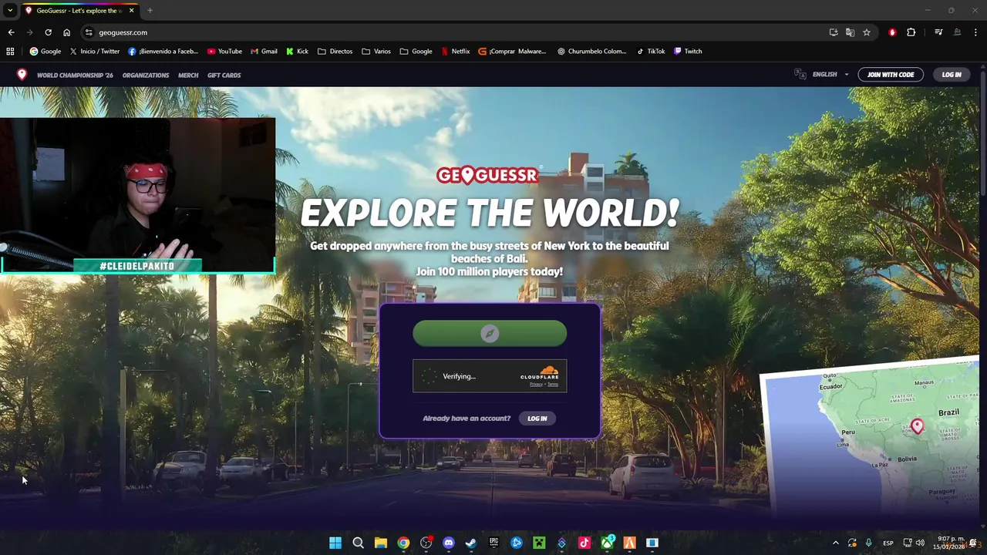
Task: Click the green compass play button
Action: pos(490,333)
